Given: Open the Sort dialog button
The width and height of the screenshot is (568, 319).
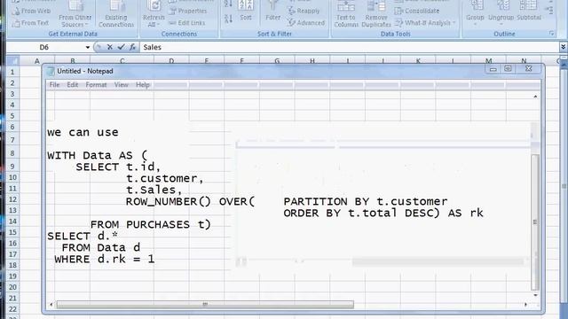Looking at the screenshot, I should [x=246, y=12].
